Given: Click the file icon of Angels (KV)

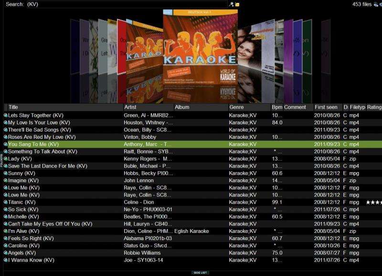Looking at the screenshot, I should click(6, 253).
